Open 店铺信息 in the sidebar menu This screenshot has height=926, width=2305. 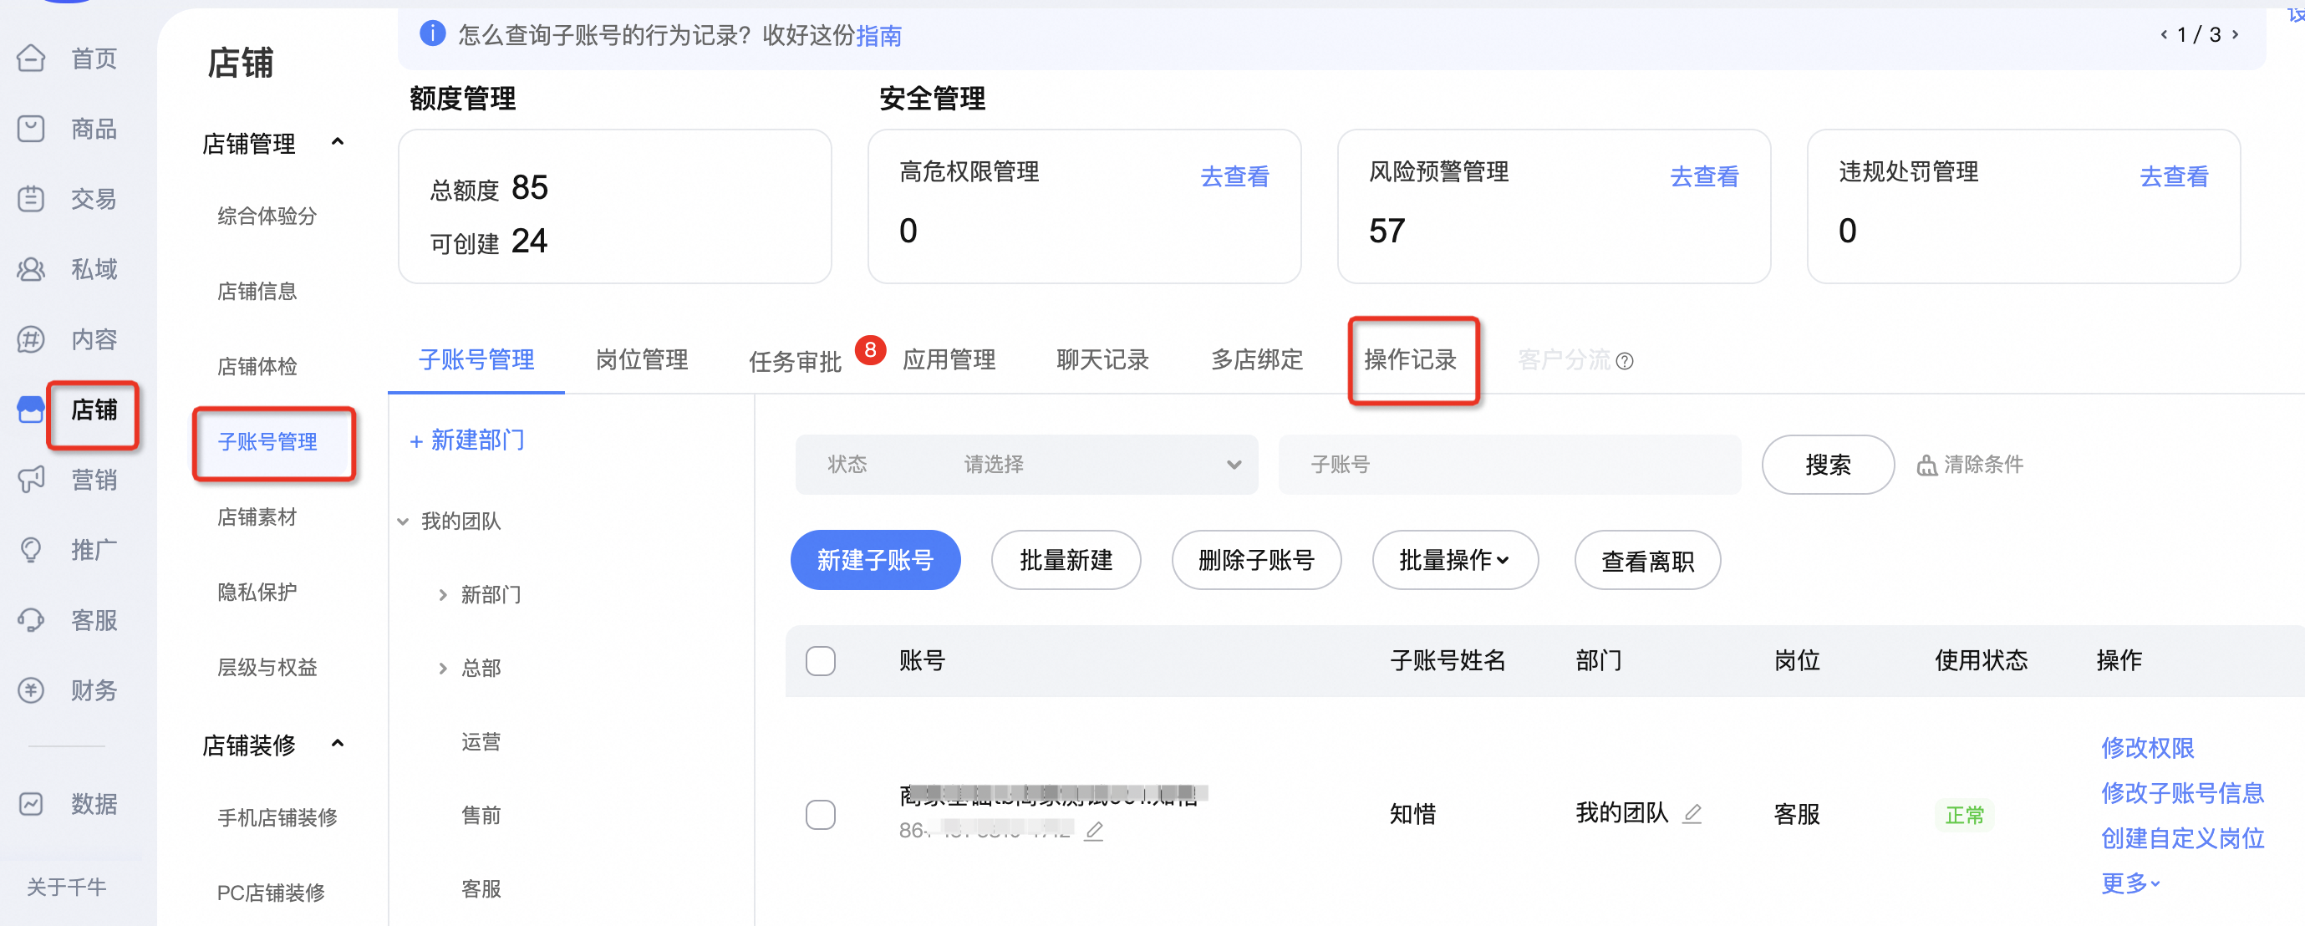pyautogui.click(x=257, y=291)
